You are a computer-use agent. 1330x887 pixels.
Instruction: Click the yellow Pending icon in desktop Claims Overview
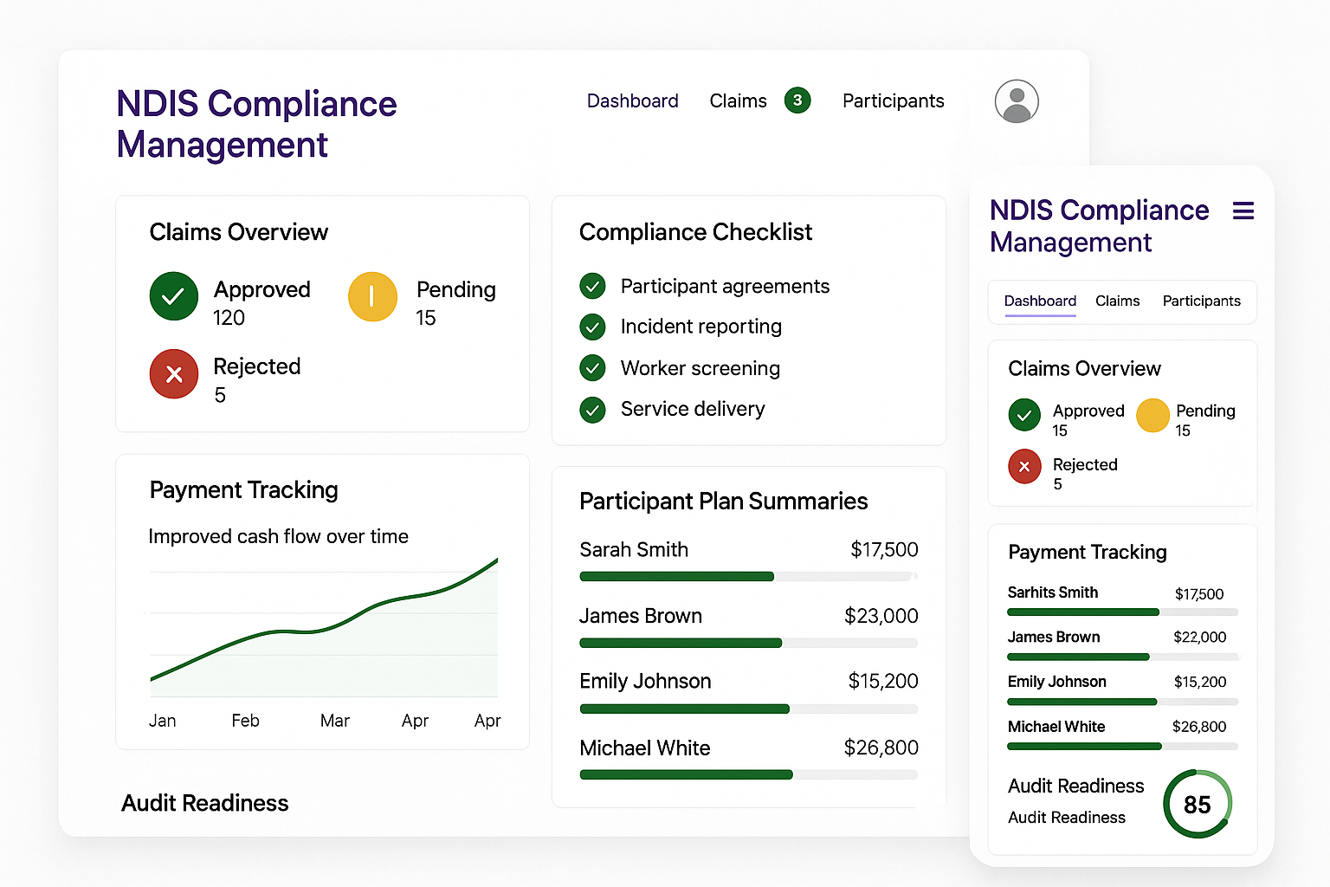coord(372,296)
